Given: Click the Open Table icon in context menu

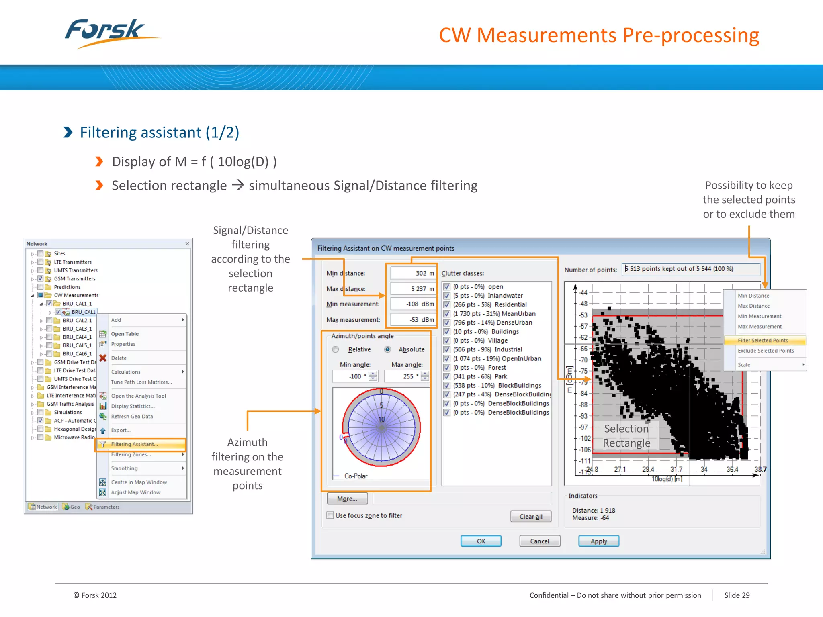Looking at the screenshot, I should [103, 334].
